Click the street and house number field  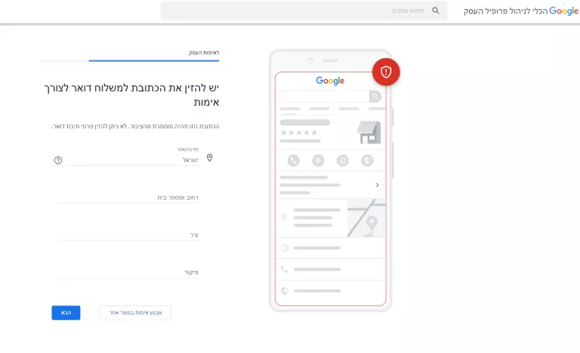[128, 198]
